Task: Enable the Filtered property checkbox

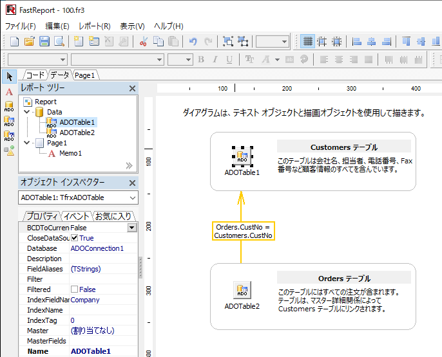Action: pos(74,289)
